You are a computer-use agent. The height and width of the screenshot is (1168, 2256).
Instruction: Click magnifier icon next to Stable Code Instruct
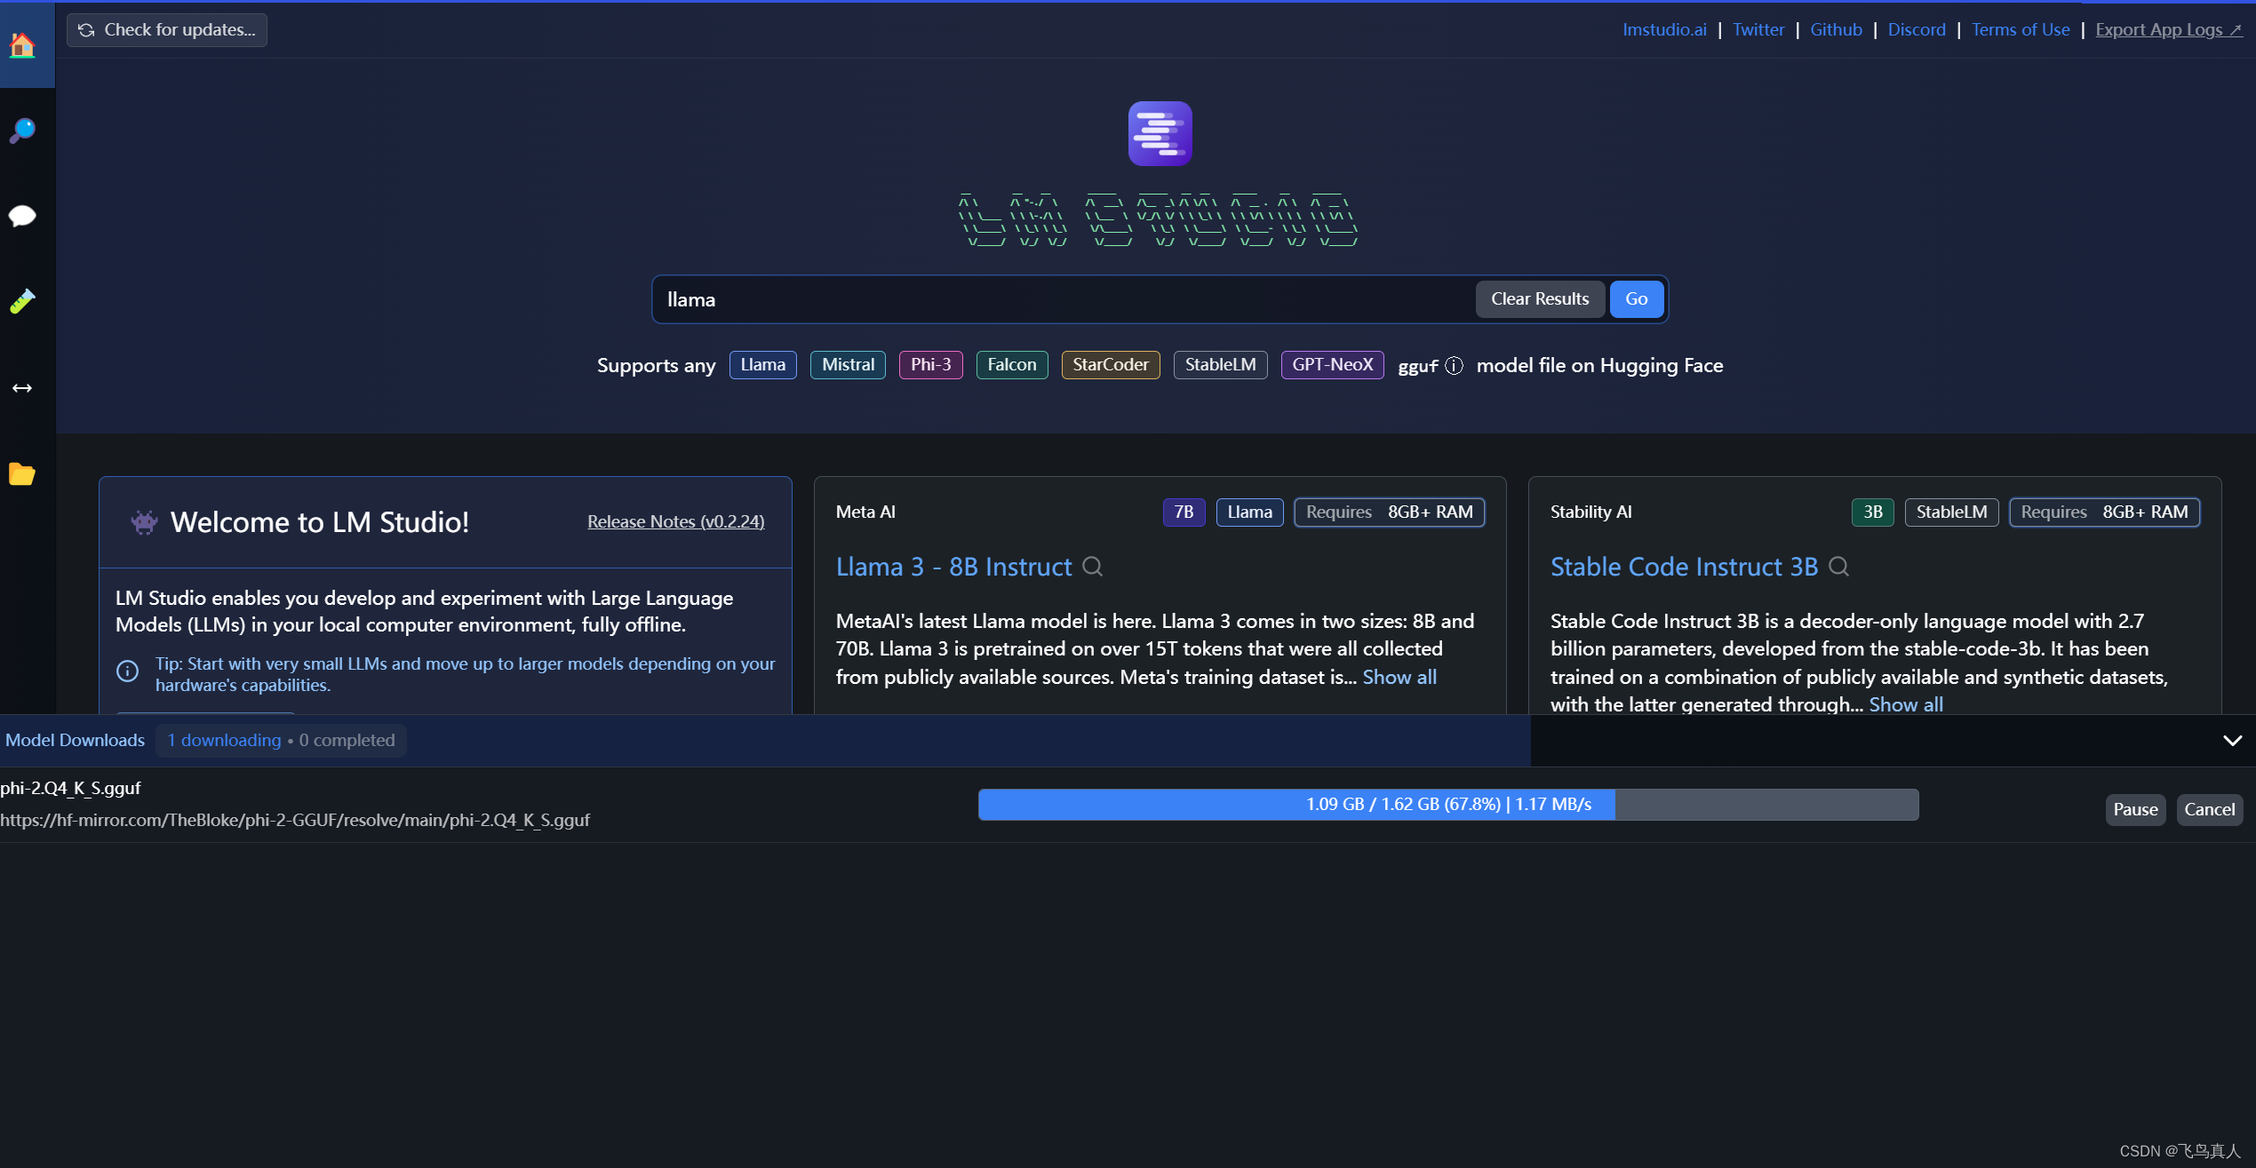(x=1839, y=567)
